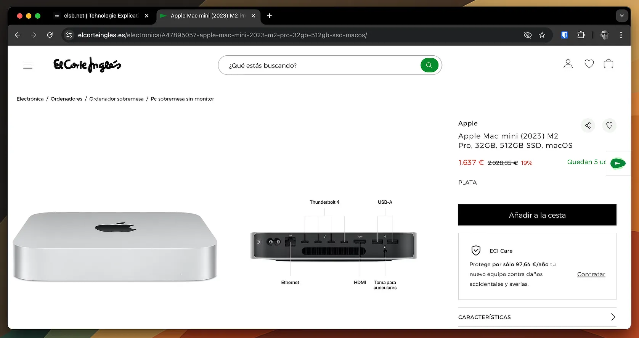Viewport: 639px width, 338px height.
Task: Open the user account icon
Action: click(x=568, y=64)
